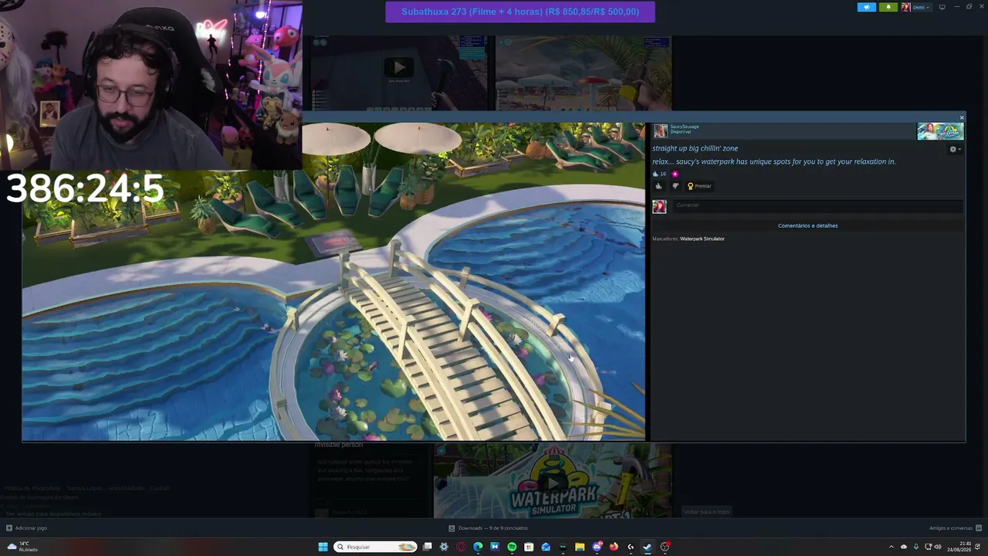Open Steam notifications bell button
The image size is (988, 556).
(888, 7)
